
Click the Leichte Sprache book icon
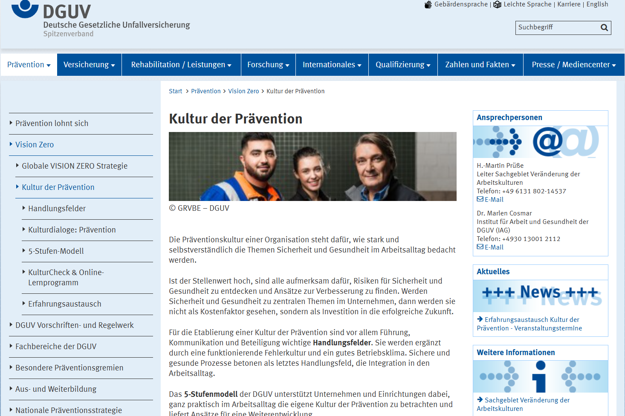tap(497, 5)
